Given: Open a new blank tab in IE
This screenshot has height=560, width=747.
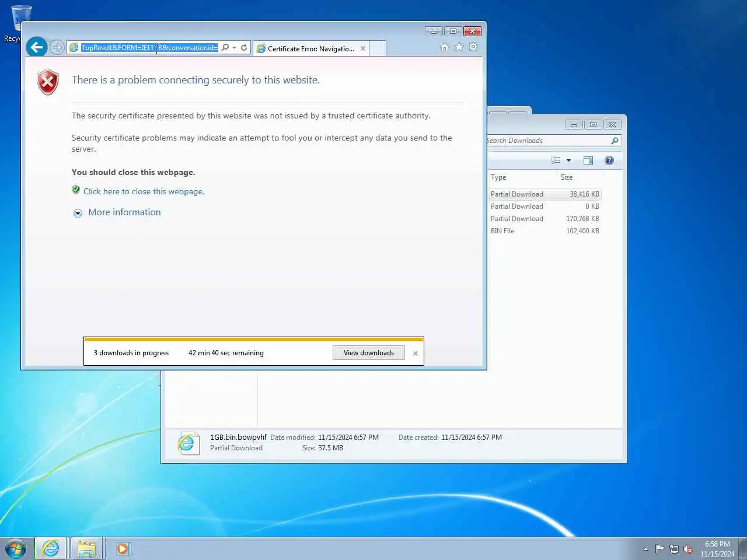Looking at the screenshot, I should (x=378, y=48).
